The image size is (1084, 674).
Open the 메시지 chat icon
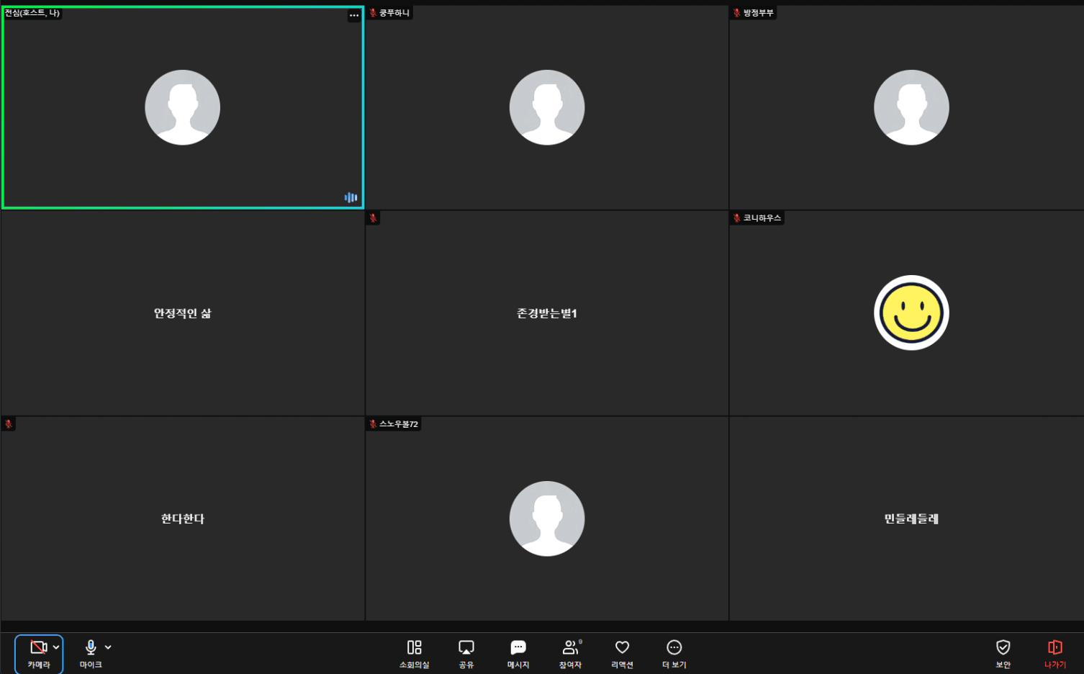(x=518, y=647)
